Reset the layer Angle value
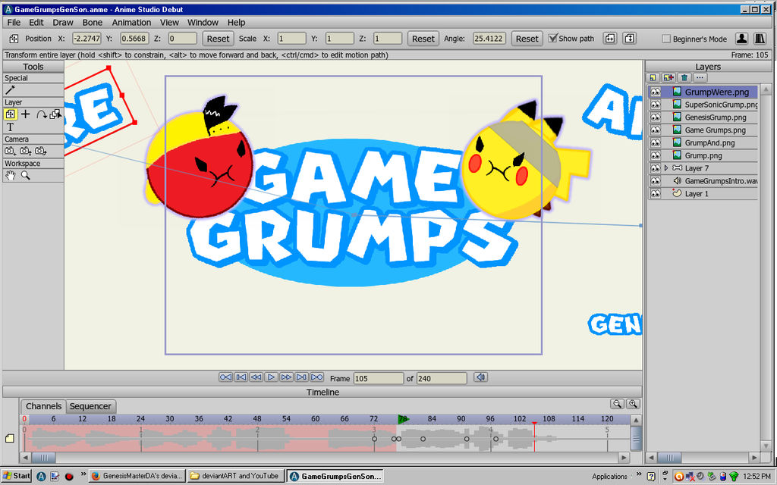Viewport: 777px width, 485px height. pyautogui.click(x=527, y=38)
